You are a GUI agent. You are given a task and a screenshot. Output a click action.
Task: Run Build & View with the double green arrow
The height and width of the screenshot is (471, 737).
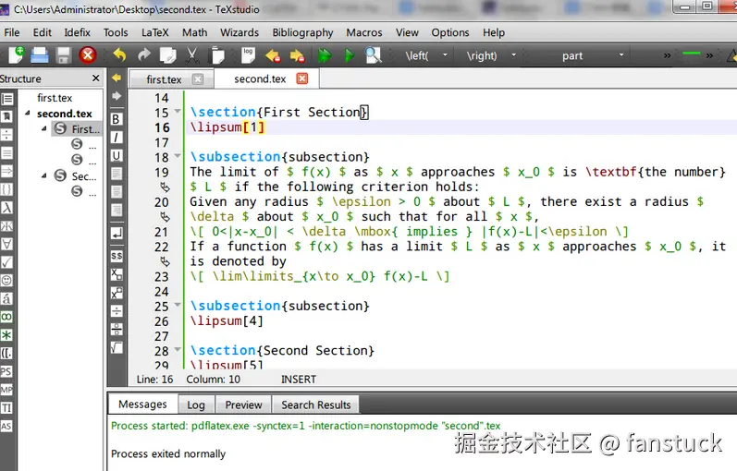click(x=325, y=56)
